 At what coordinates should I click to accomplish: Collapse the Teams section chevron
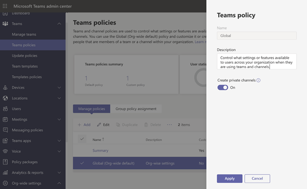click(59, 24)
